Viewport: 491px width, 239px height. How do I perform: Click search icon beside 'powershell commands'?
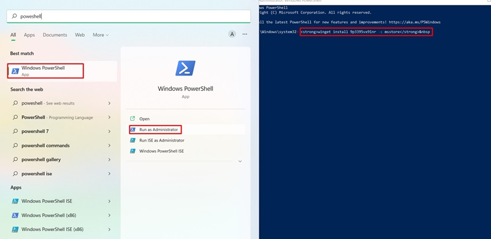[15, 145]
